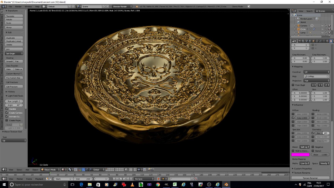
Task: Expand the History panel
Action: 11,92
